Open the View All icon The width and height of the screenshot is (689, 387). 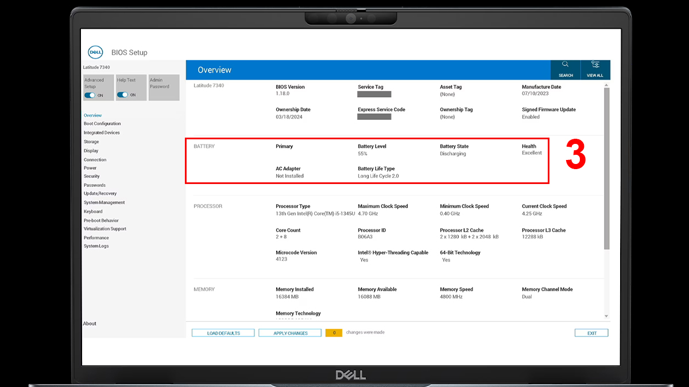click(x=595, y=64)
